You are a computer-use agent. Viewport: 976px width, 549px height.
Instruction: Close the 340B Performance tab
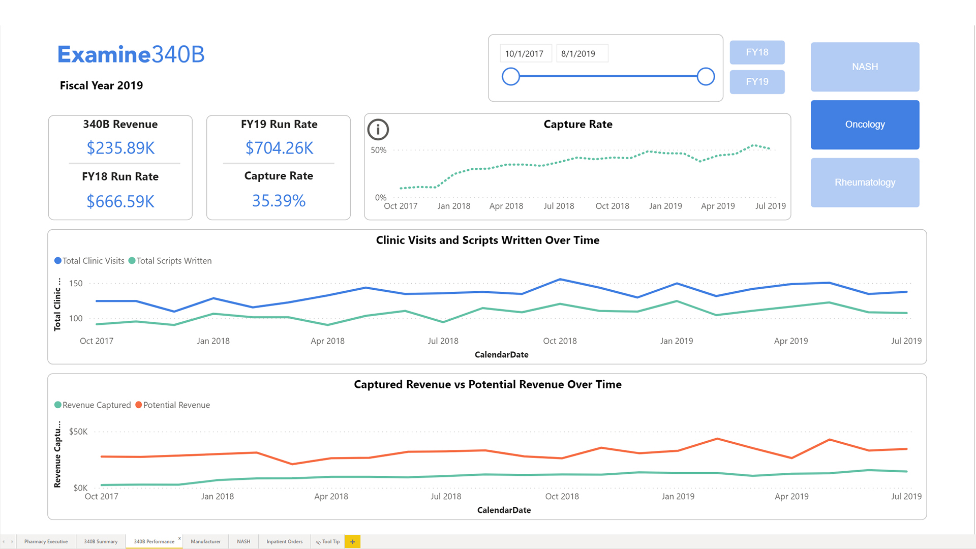coord(179,538)
